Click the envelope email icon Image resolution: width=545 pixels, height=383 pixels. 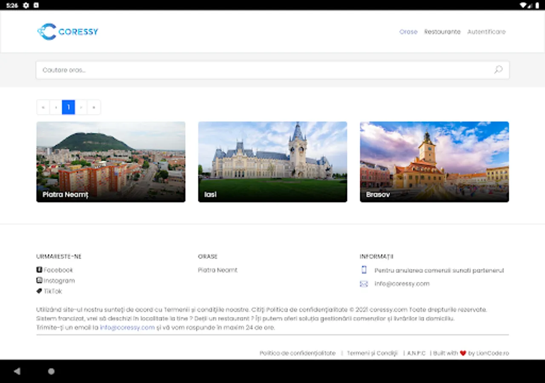click(364, 284)
